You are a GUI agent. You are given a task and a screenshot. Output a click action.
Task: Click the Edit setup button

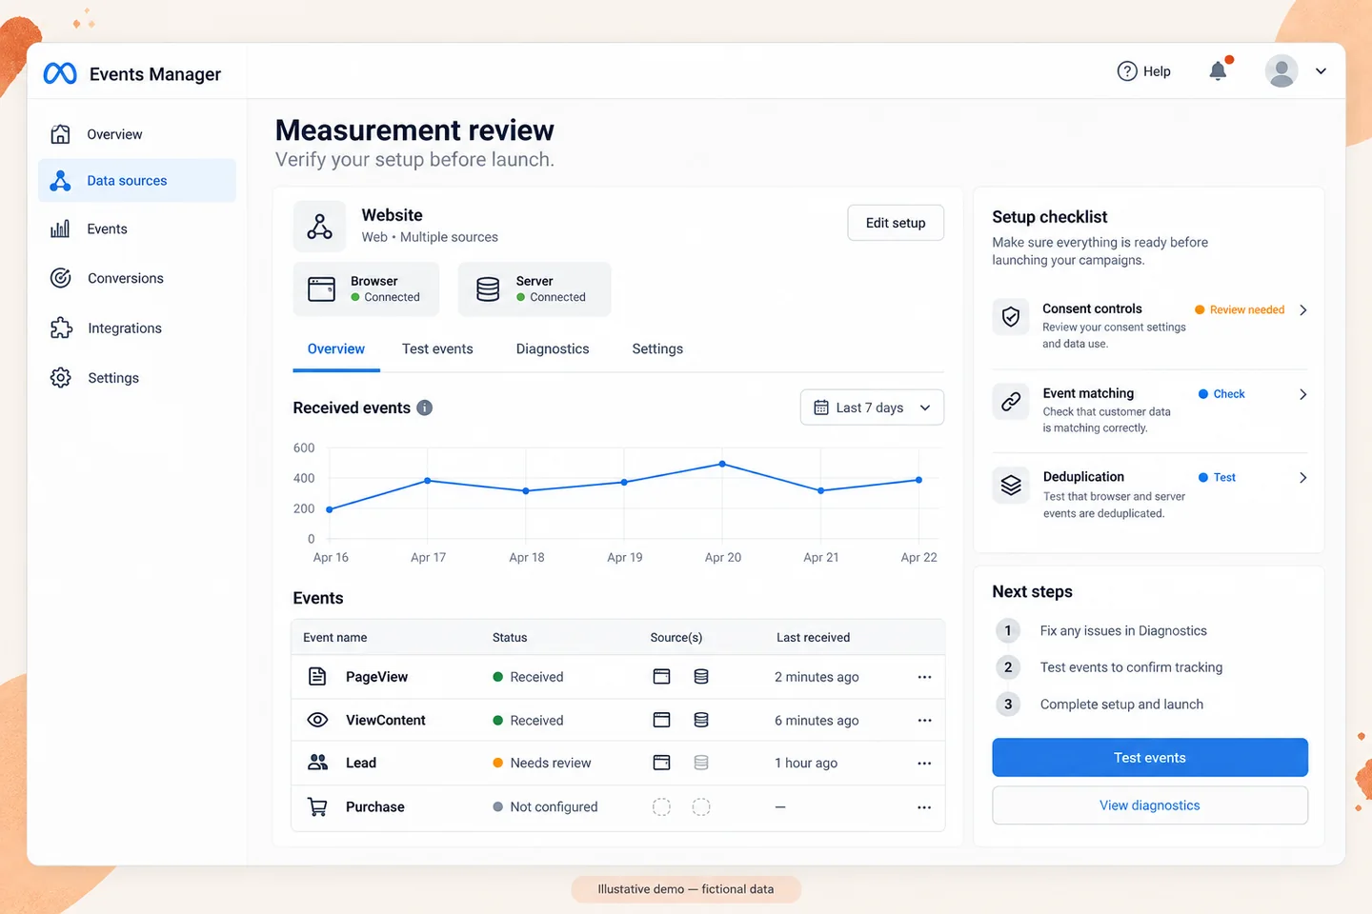896,223
